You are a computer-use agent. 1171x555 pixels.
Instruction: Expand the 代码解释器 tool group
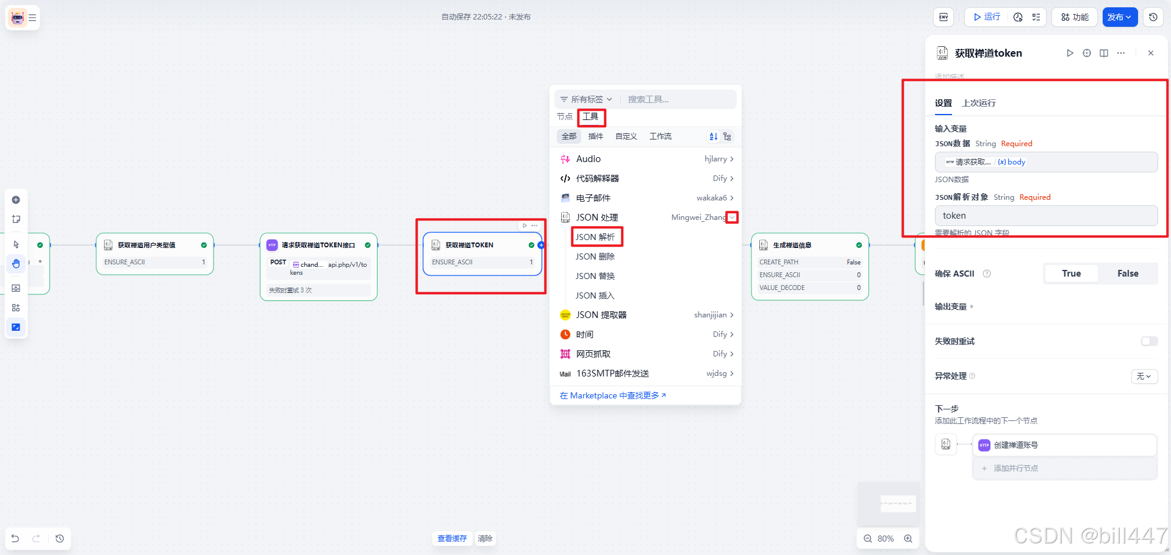pos(646,179)
